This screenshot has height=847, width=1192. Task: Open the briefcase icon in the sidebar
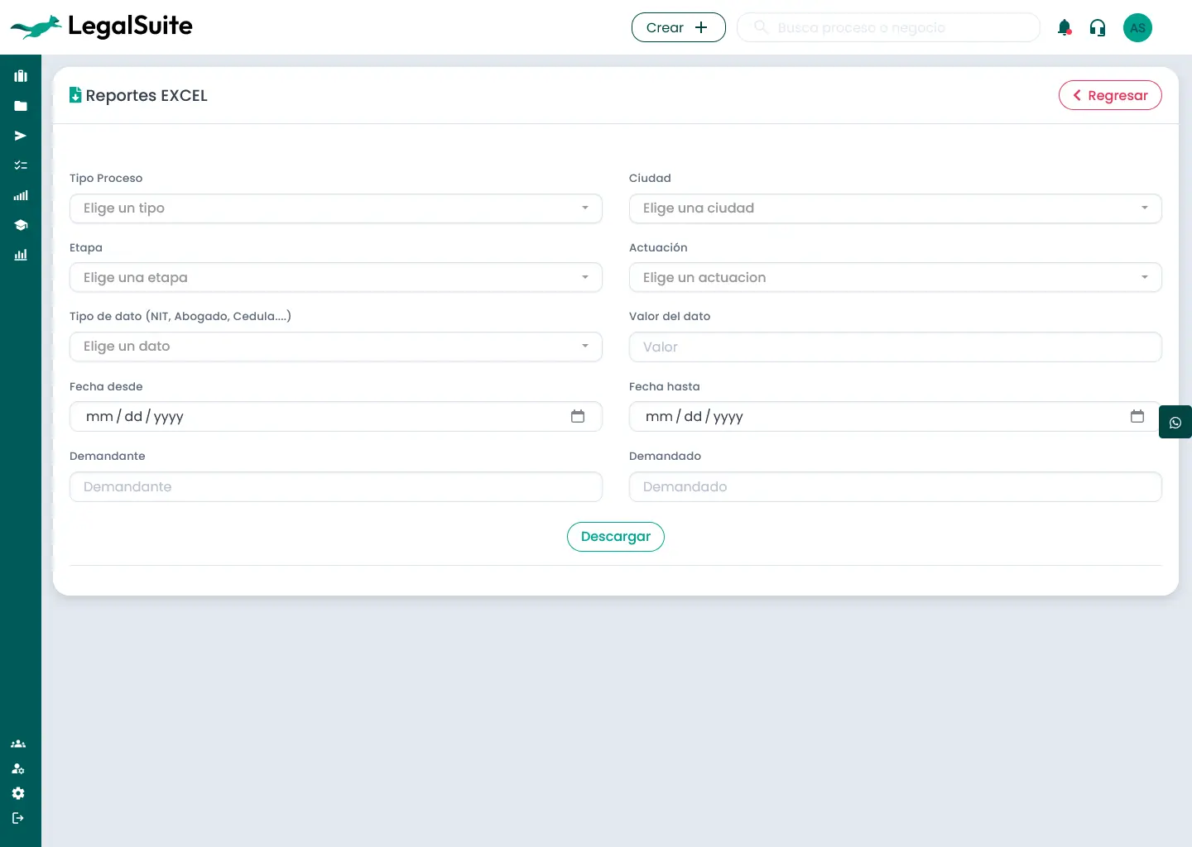21,76
